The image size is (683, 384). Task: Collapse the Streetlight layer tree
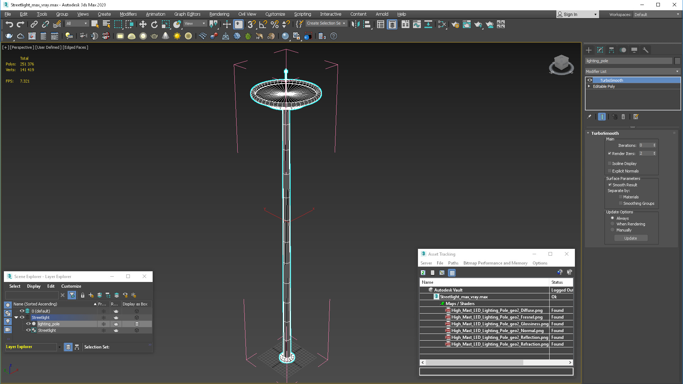pos(16,318)
